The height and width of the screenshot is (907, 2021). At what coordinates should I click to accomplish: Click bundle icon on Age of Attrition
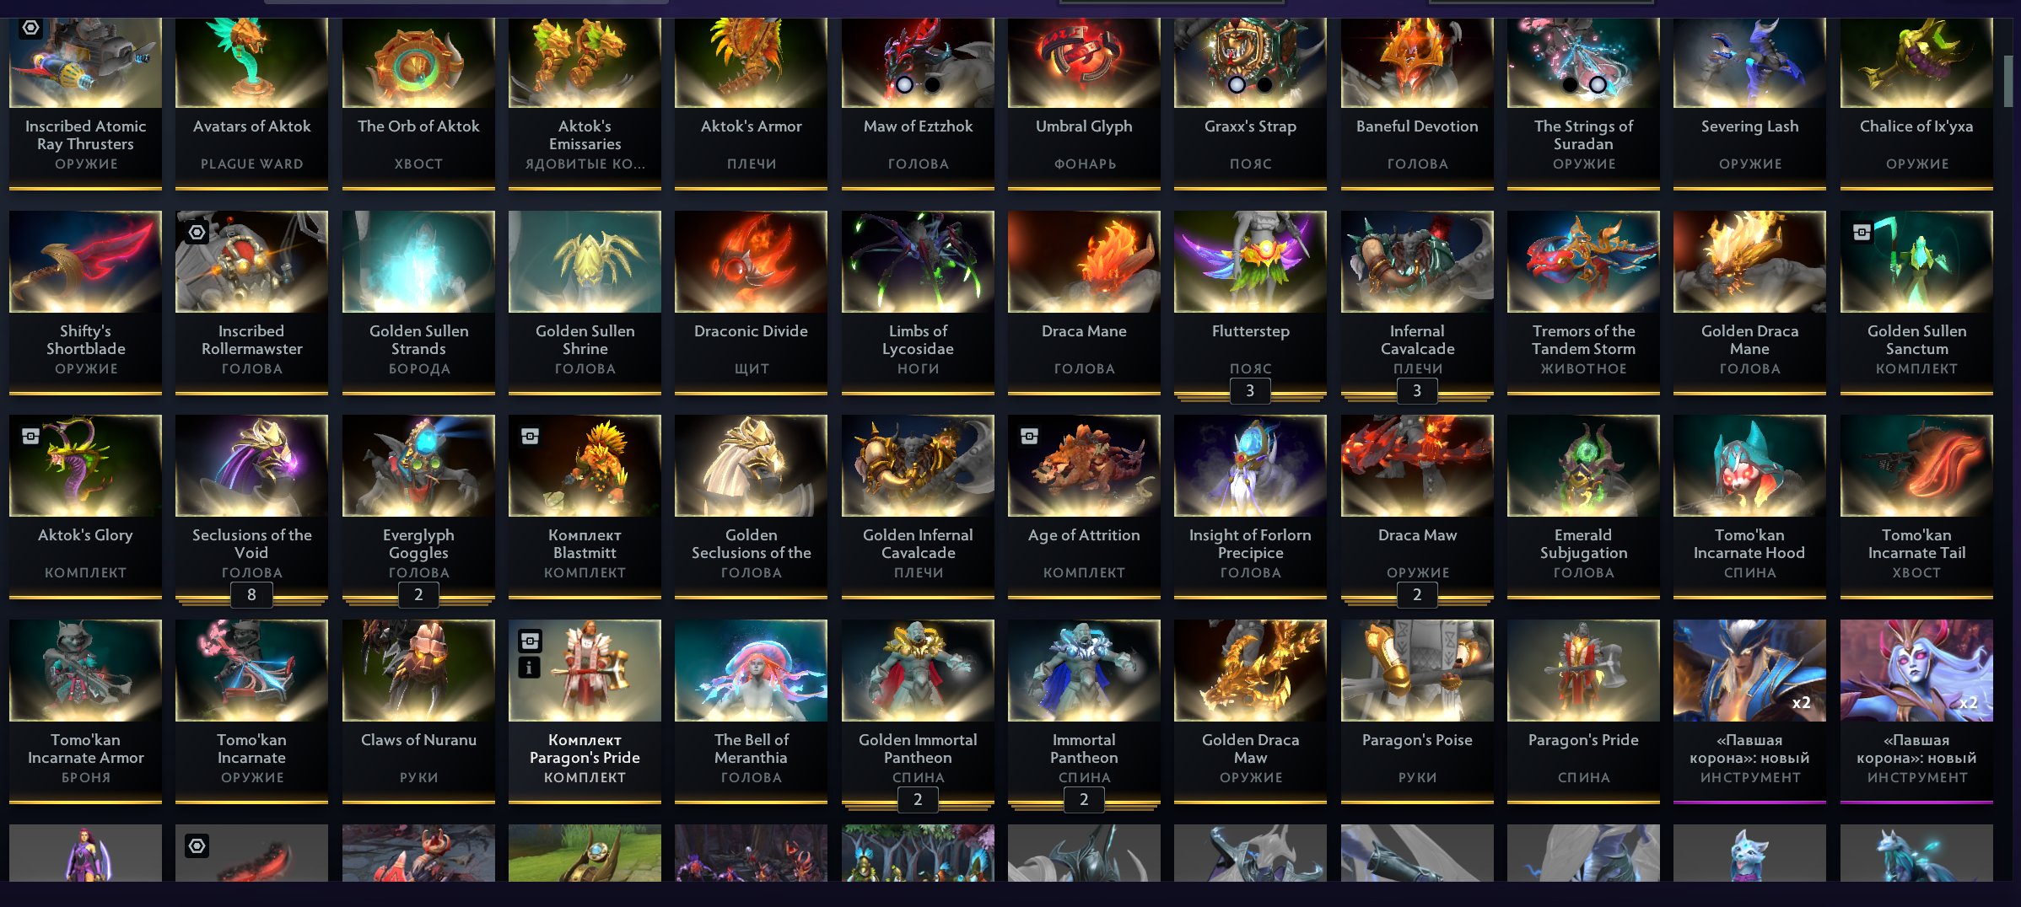coord(1029,436)
